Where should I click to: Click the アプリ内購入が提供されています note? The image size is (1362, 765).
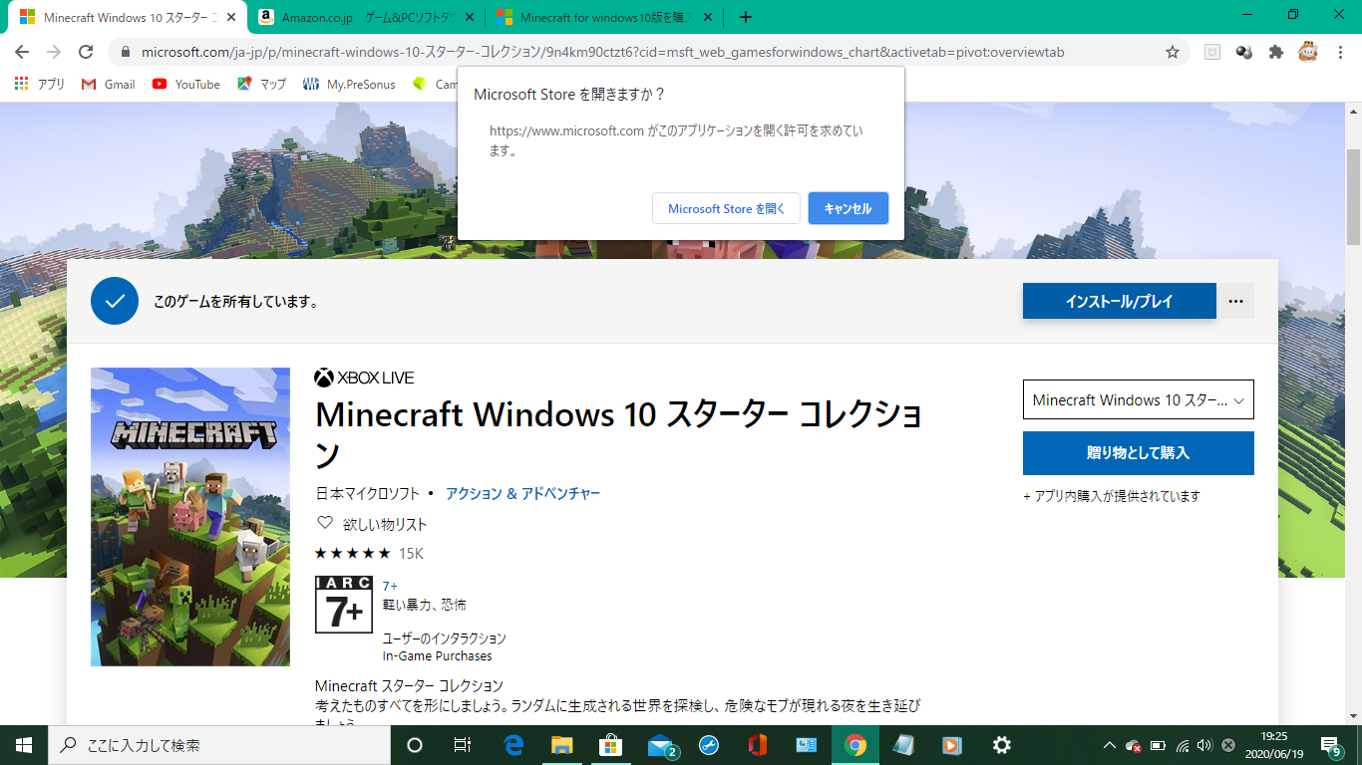point(1112,496)
